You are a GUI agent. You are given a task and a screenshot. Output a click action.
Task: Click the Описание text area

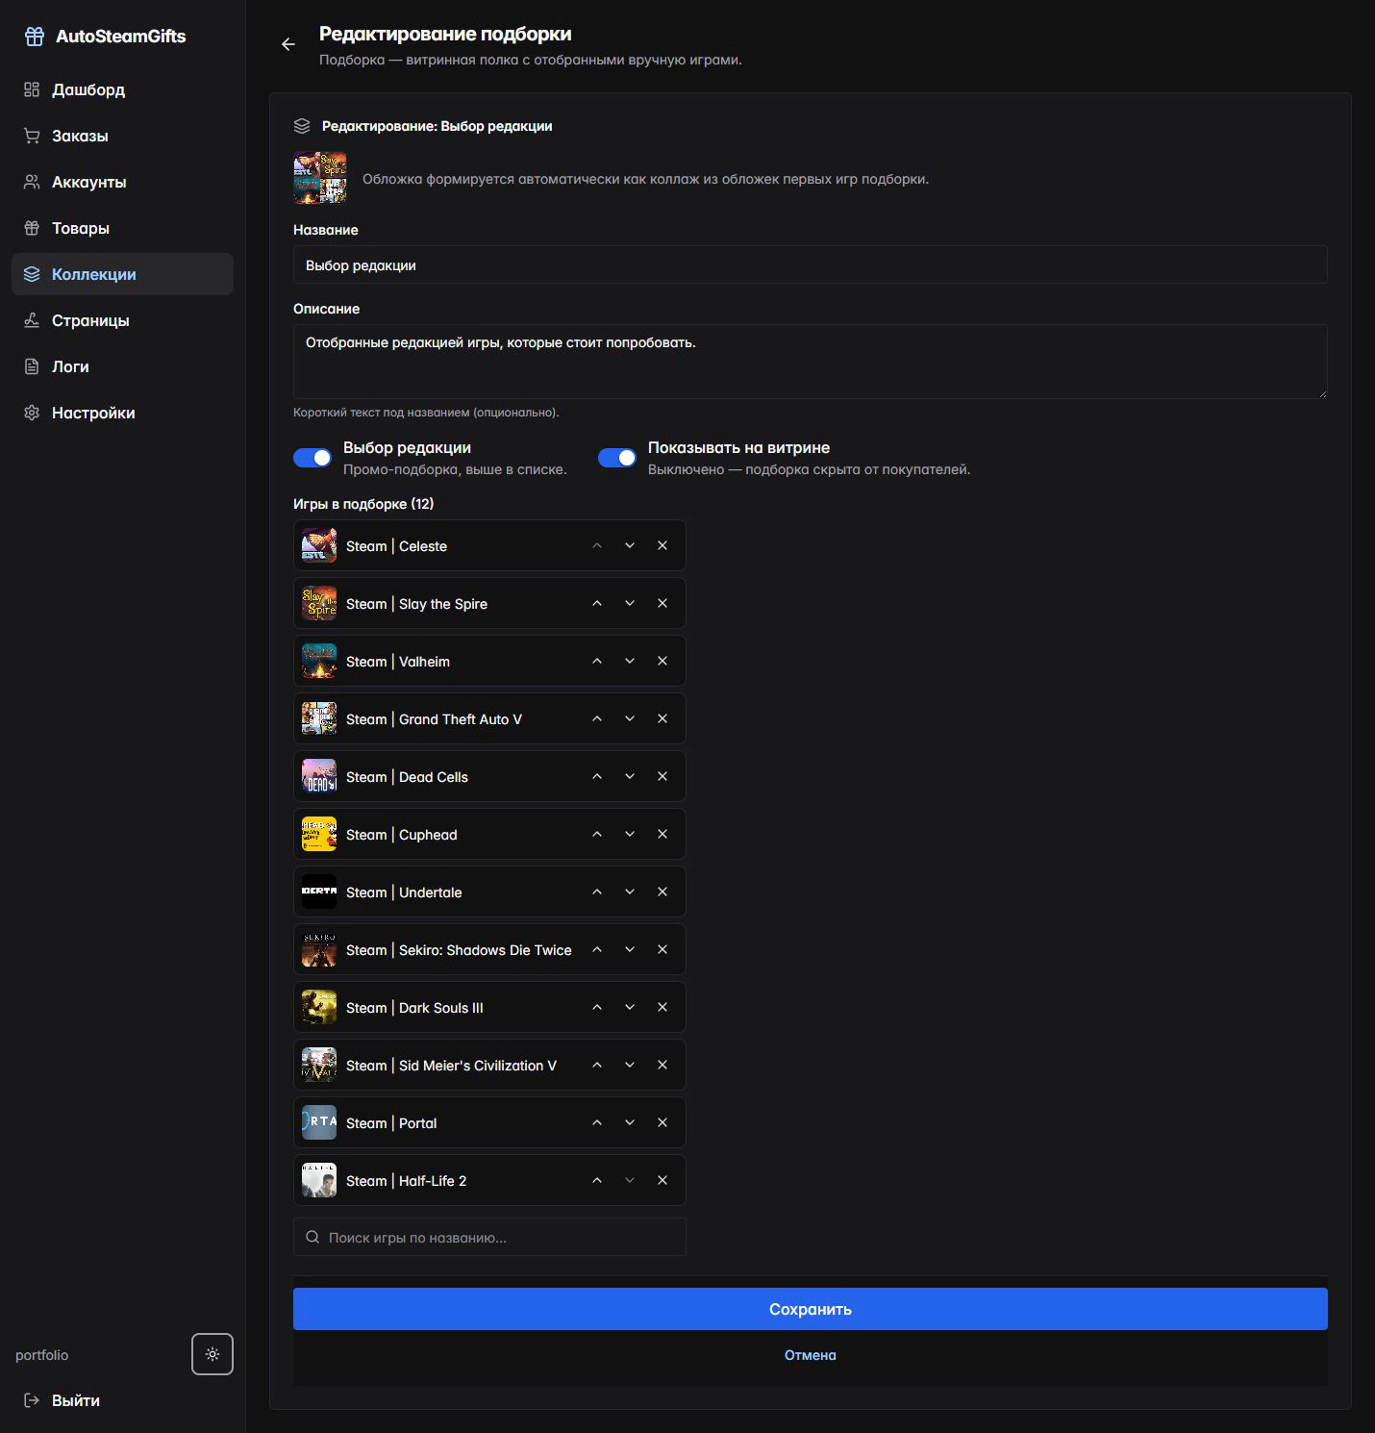click(x=811, y=362)
